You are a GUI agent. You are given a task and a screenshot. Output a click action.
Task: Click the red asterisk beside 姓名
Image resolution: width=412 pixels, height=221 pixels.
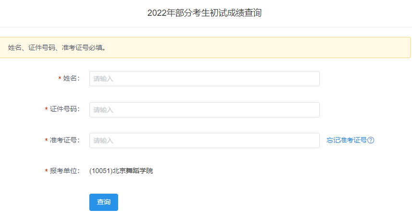pyautogui.click(x=60, y=79)
